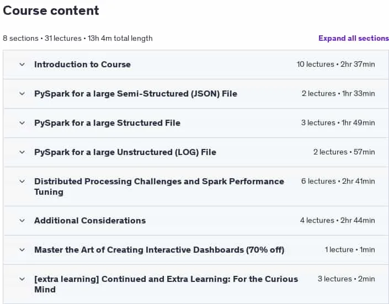Click the 4 lectures • 2hr 44min label
Viewport: 389px width, 304px height.
pos(337,220)
